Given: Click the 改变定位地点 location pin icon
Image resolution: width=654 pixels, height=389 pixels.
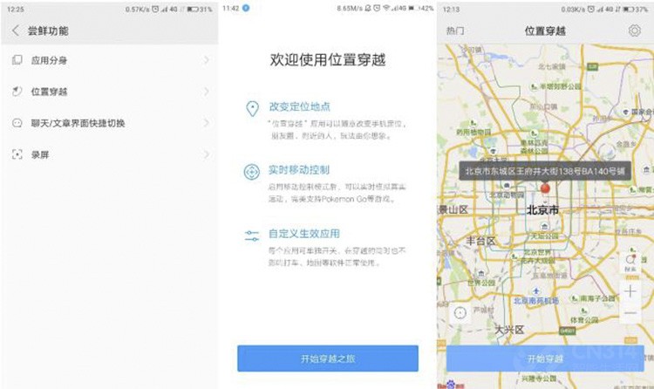Looking at the screenshot, I should [x=252, y=108].
